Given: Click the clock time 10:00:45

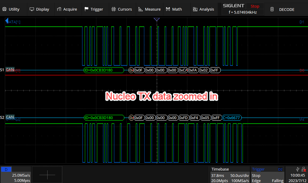Looking at the screenshot, I should pos(298,175).
